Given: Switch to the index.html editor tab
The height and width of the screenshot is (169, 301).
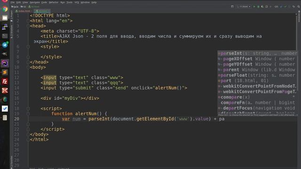Looking at the screenshot, I should pos(24,11).
